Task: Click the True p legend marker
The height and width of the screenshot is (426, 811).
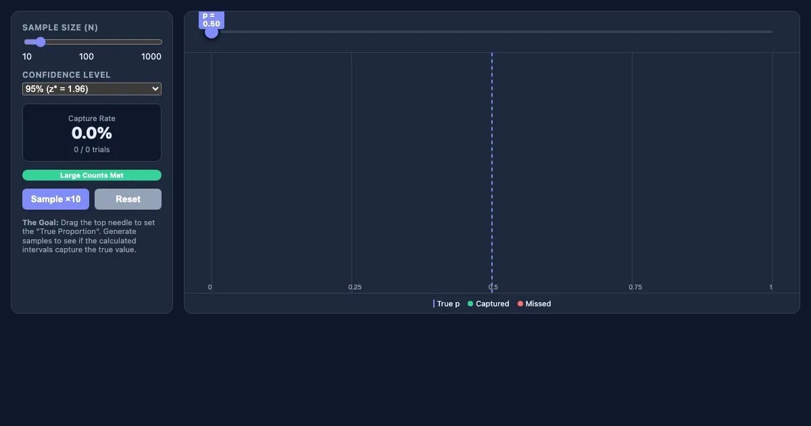Action: (434, 304)
